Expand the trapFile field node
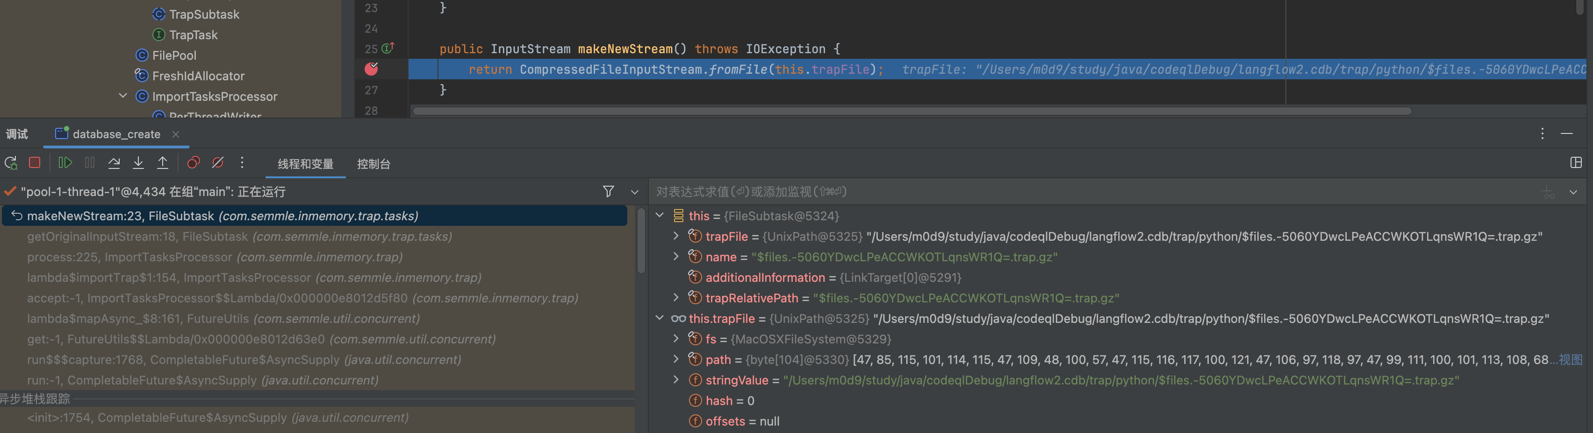This screenshot has height=433, width=1593. pyautogui.click(x=676, y=236)
